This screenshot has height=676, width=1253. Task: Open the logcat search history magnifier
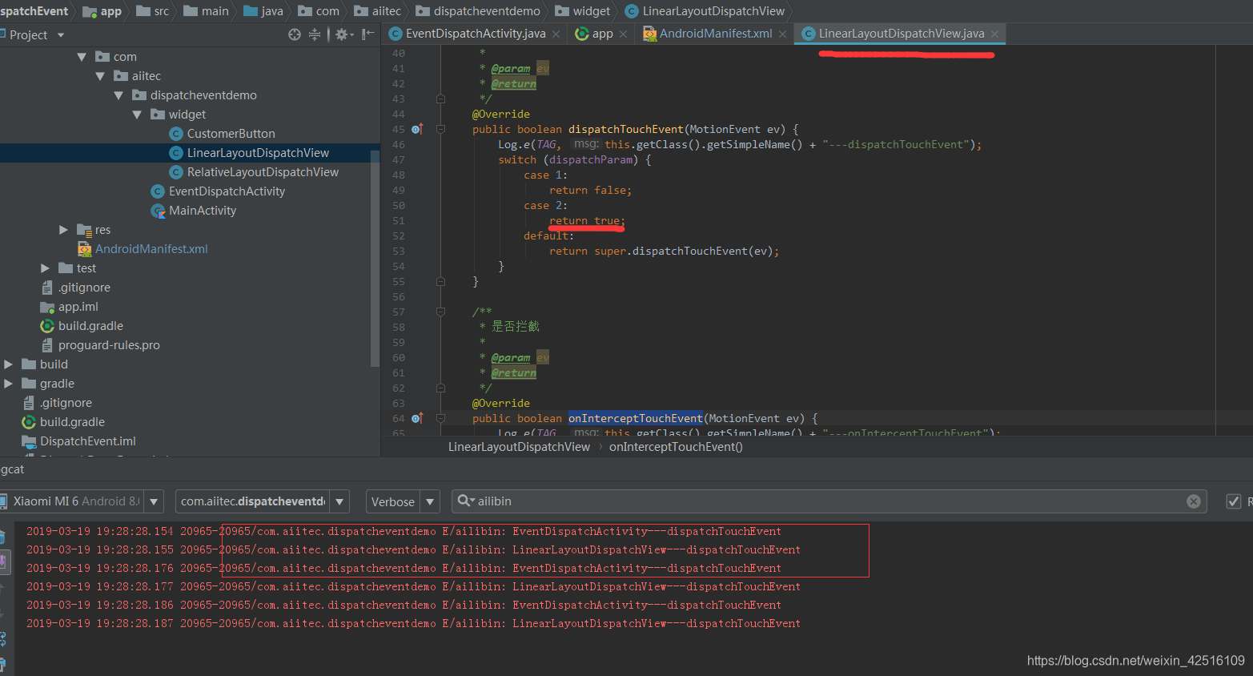coord(465,501)
